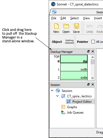Viewport: 103px width, 138px height.
Task: Click the stackup scrollbar down arrow
Action: 92,78
